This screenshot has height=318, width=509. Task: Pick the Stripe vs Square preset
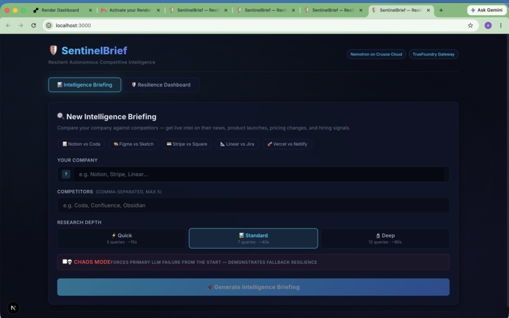click(x=187, y=144)
